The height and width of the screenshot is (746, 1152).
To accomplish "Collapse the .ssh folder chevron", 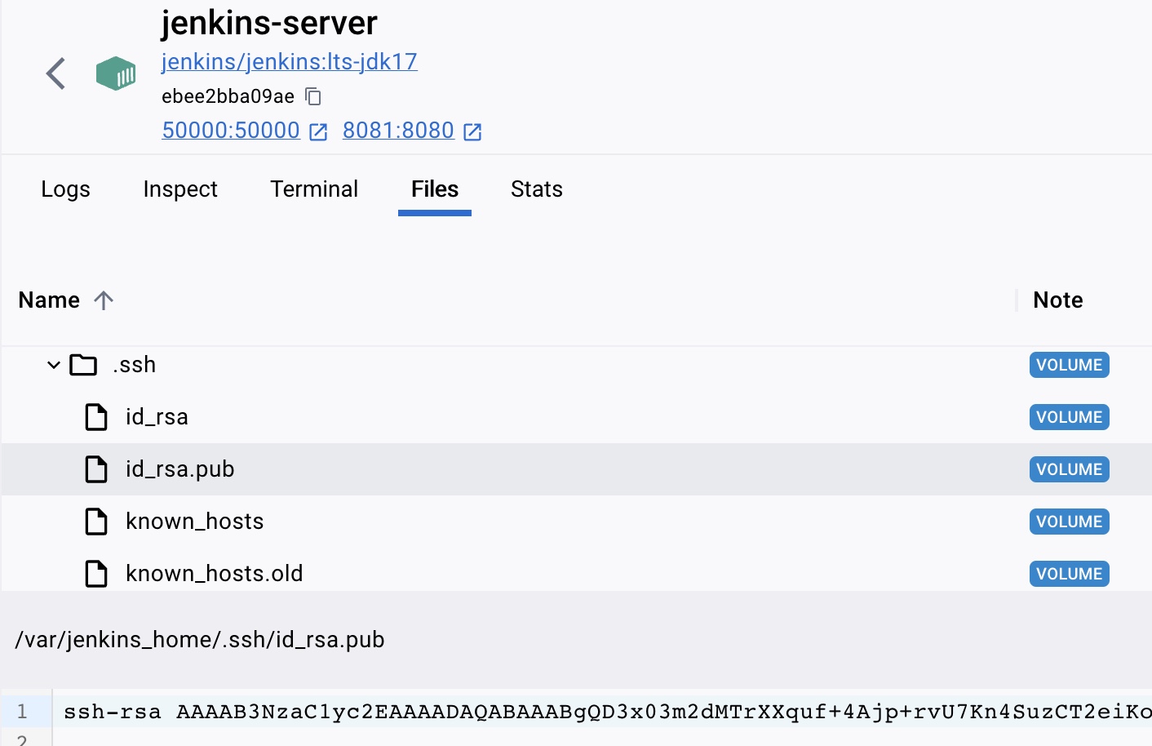I will point(54,365).
